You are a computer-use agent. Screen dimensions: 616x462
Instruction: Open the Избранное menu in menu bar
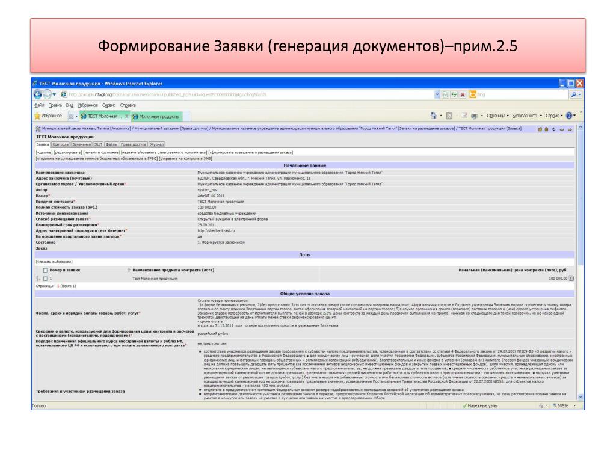pyautogui.click(x=88, y=105)
